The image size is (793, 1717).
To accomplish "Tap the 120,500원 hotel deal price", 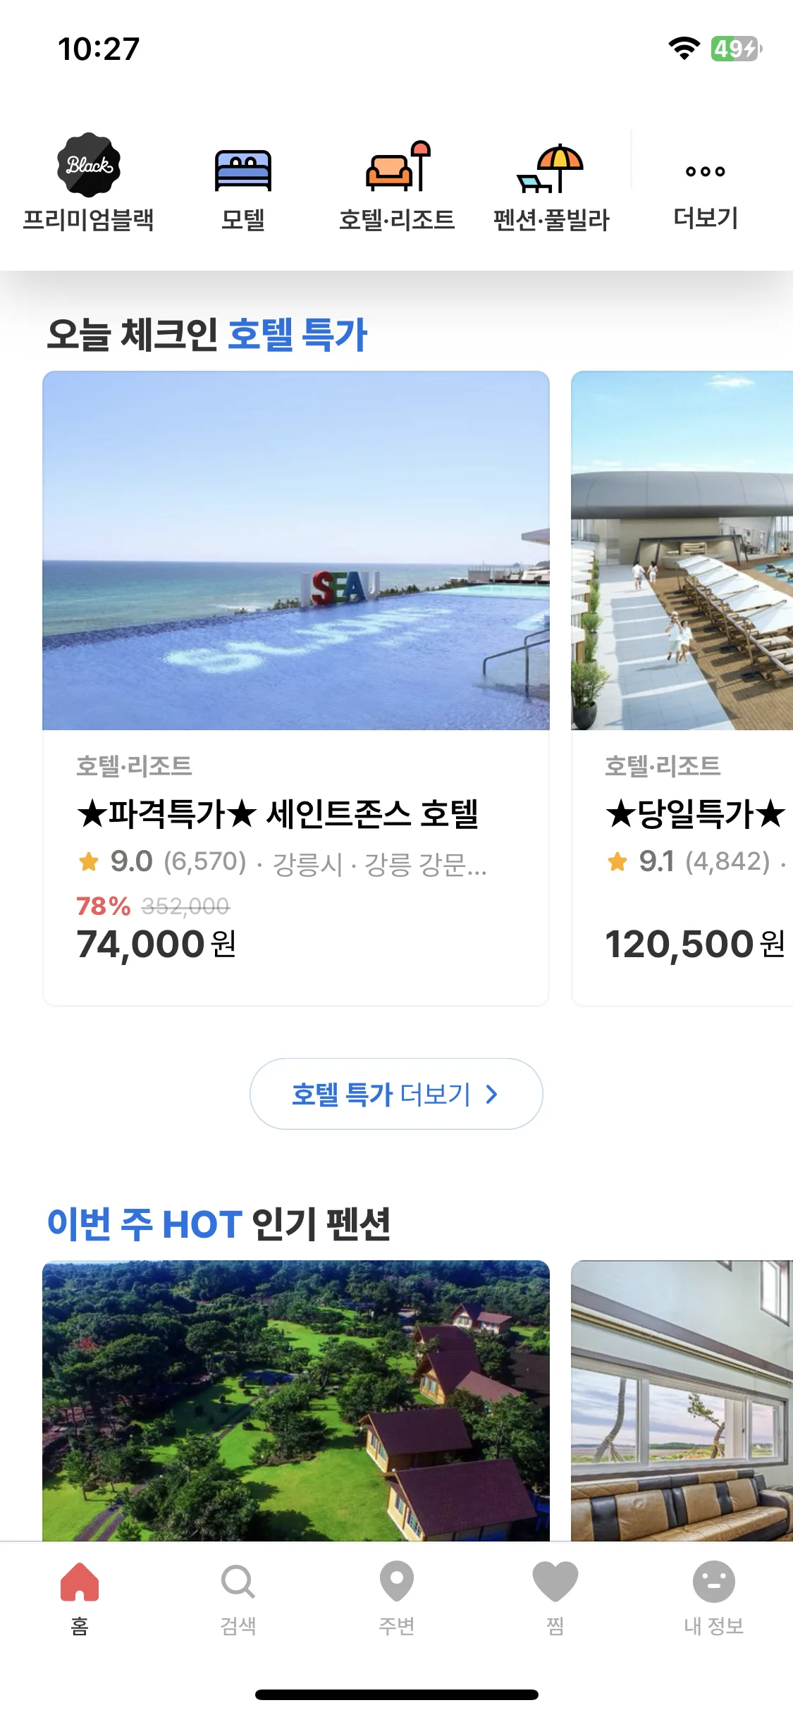I will [695, 944].
